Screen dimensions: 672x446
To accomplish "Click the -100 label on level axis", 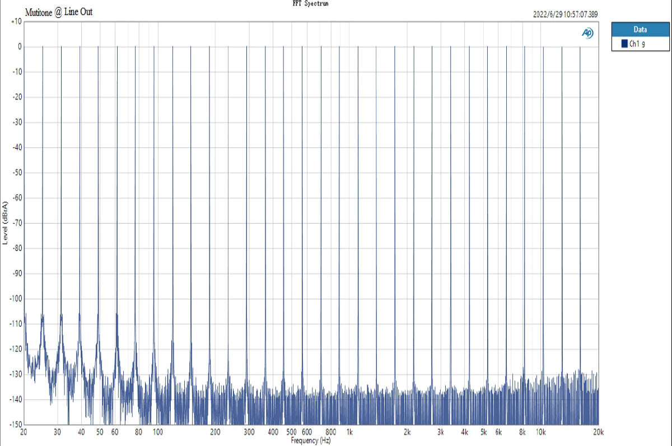I will click(15, 298).
